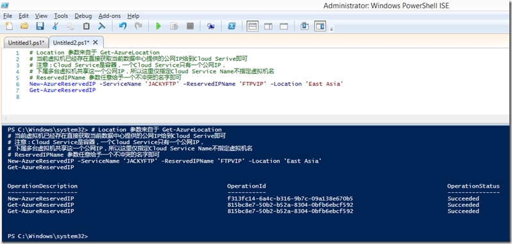Open the View menu
512x244 pixels.
pos(41,15)
